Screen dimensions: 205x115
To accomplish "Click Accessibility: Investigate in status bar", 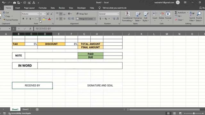I will [20, 113].
